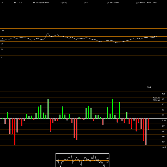Click the MR axis '-60' label

(x=163, y=137)
